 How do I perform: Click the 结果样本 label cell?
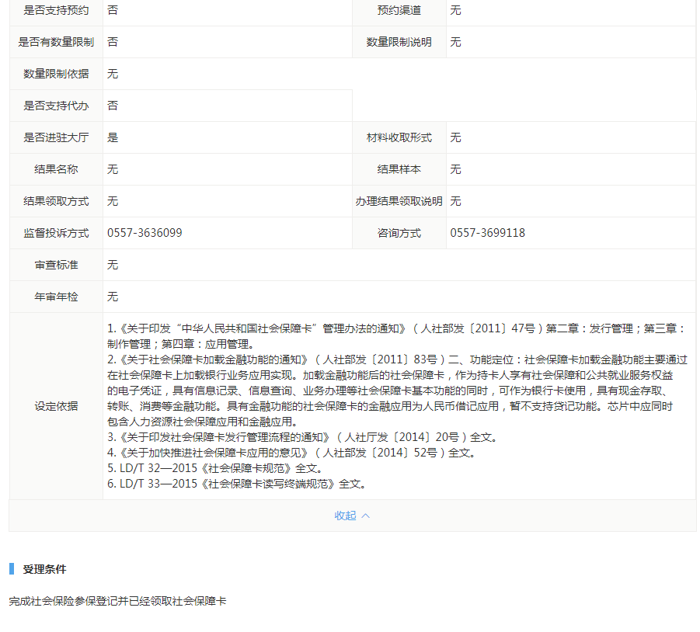(x=399, y=169)
